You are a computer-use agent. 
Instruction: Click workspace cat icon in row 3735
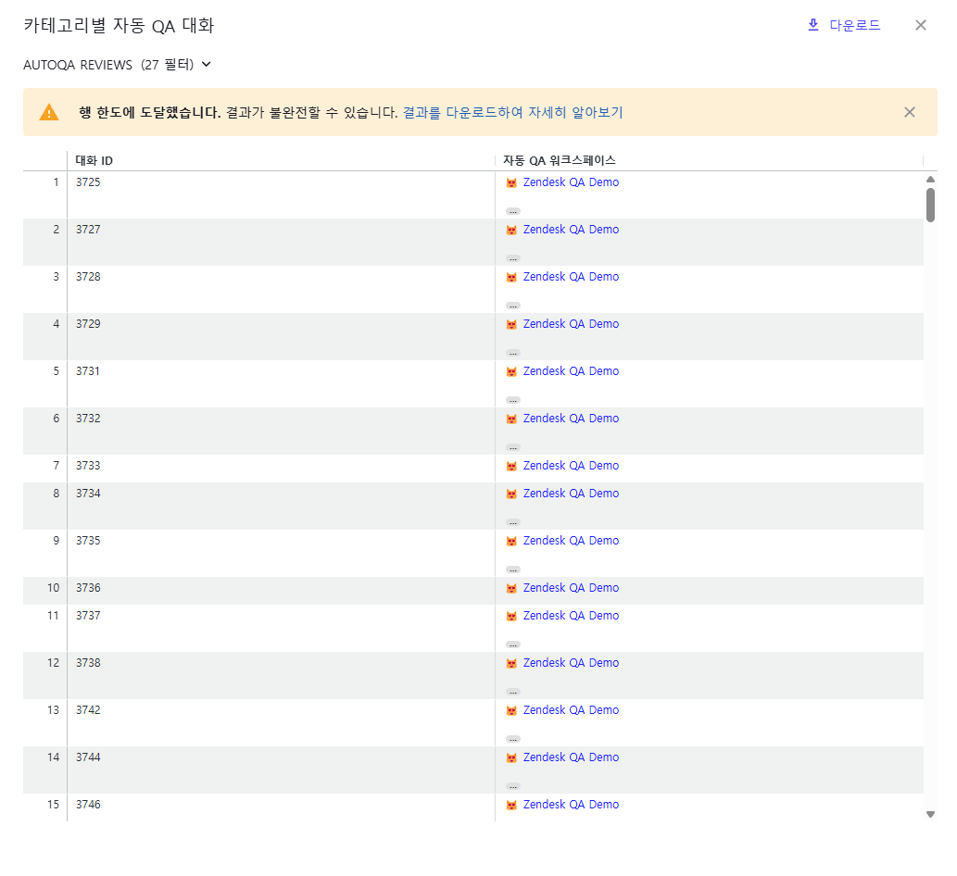tap(511, 541)
